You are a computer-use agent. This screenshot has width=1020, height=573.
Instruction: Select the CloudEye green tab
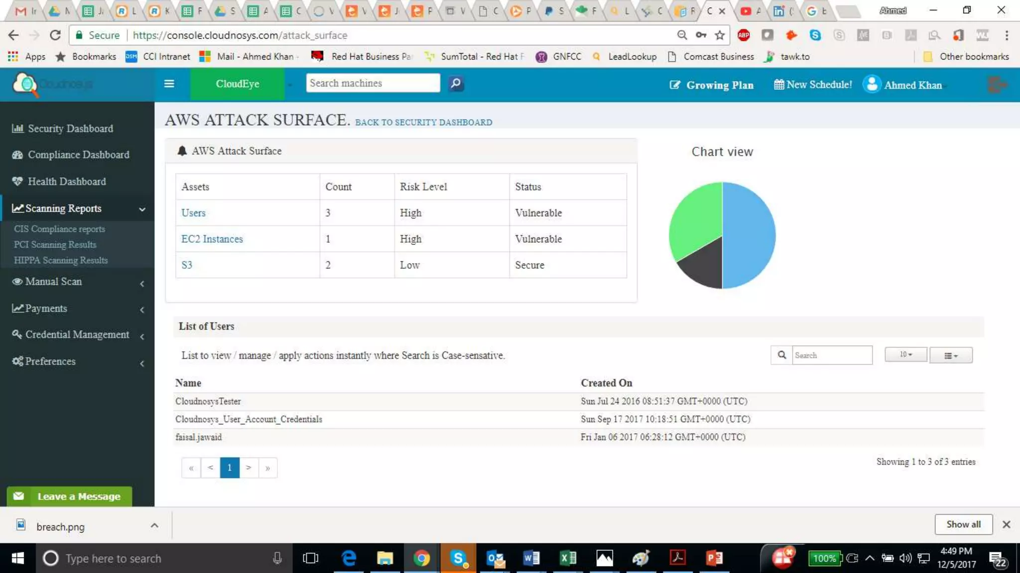point(237,84)
